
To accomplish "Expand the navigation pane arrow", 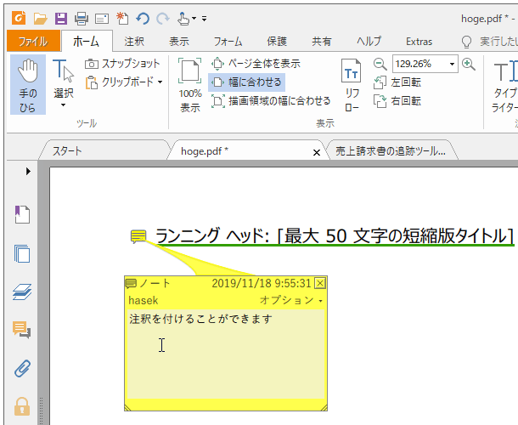I will [x=28, y=172].
